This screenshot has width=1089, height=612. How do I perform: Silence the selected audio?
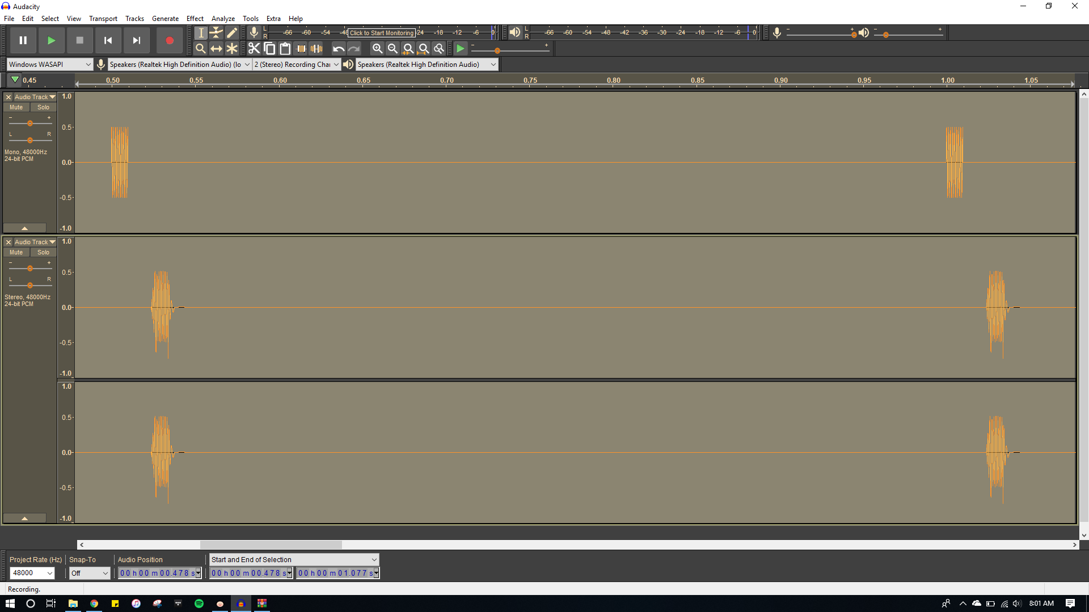(316, 49)
